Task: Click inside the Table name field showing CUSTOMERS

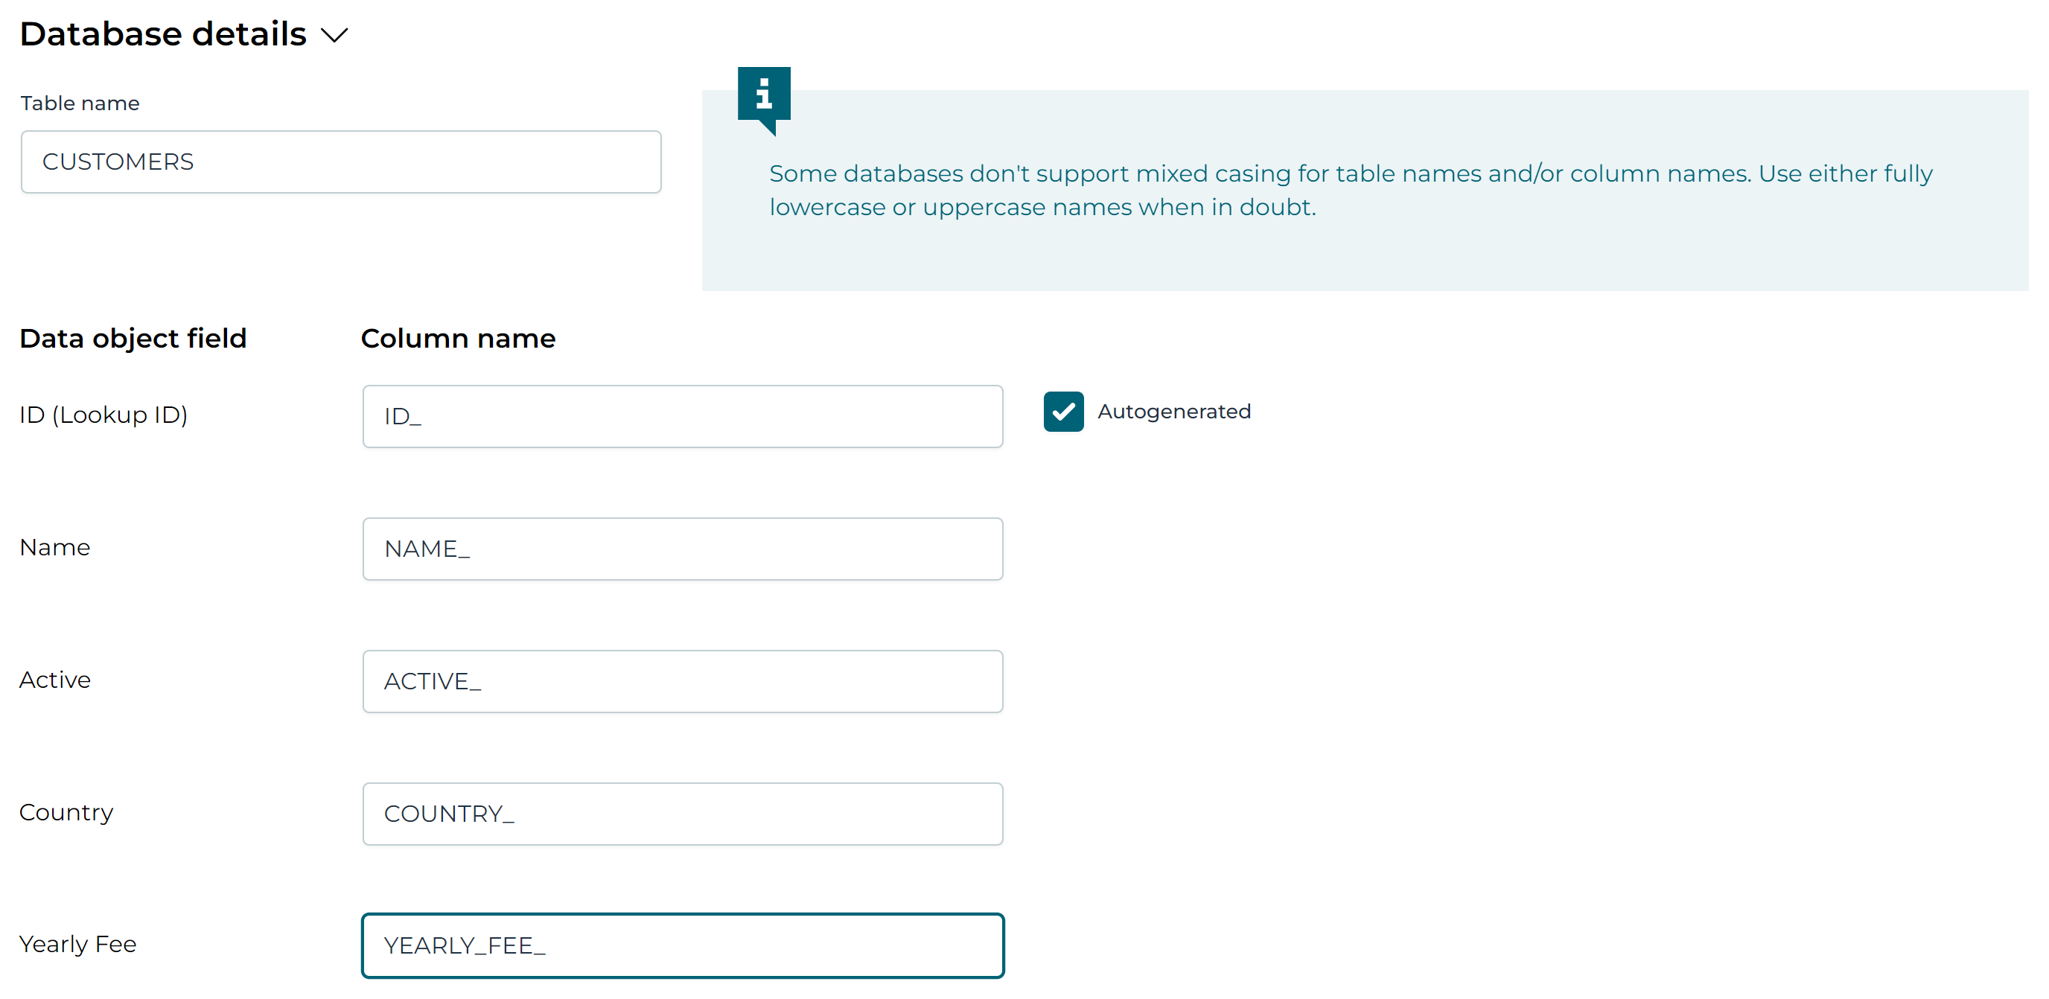Action: (x=340, y=162)
